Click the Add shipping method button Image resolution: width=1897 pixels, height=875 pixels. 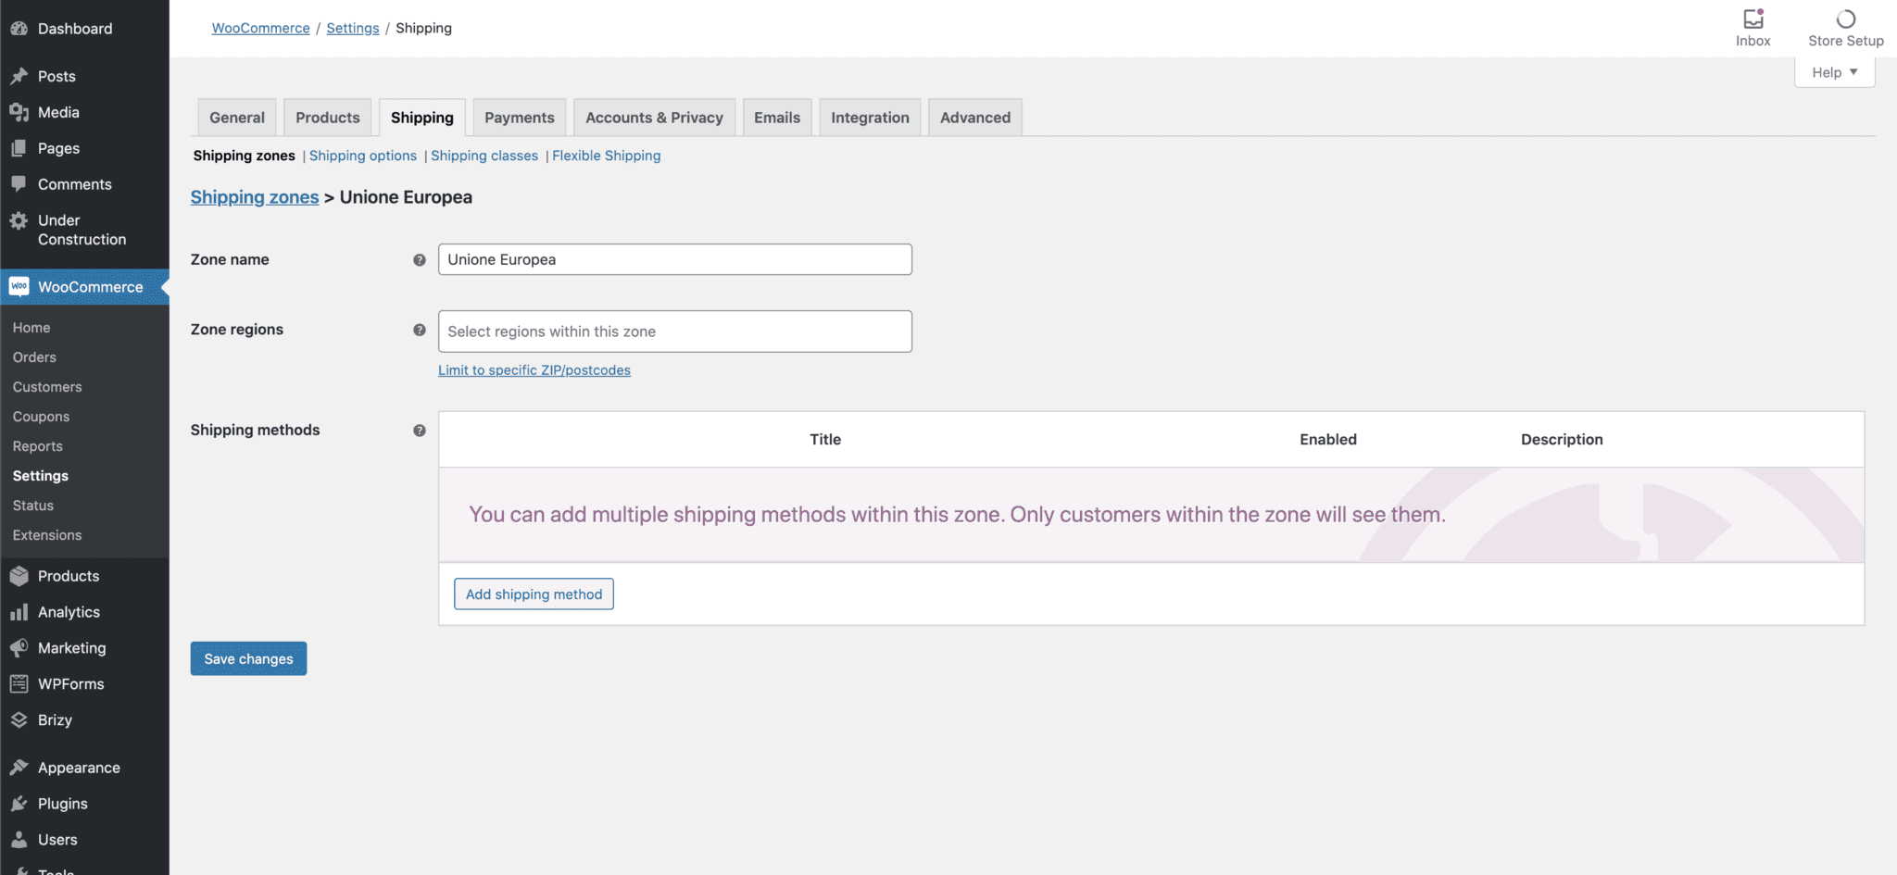(x=534, y=594)
